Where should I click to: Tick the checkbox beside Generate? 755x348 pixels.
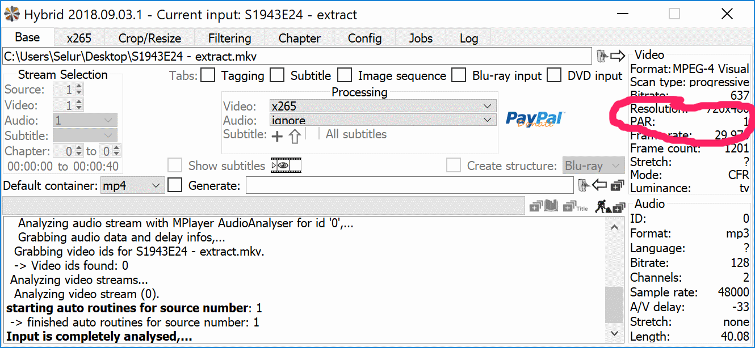click(175, 185)
